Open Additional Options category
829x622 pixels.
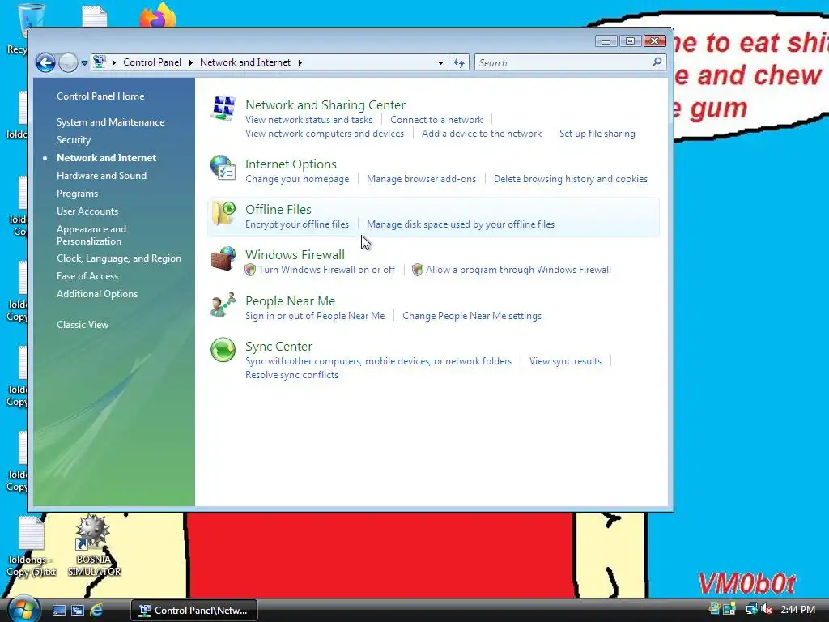coord(97,294)
